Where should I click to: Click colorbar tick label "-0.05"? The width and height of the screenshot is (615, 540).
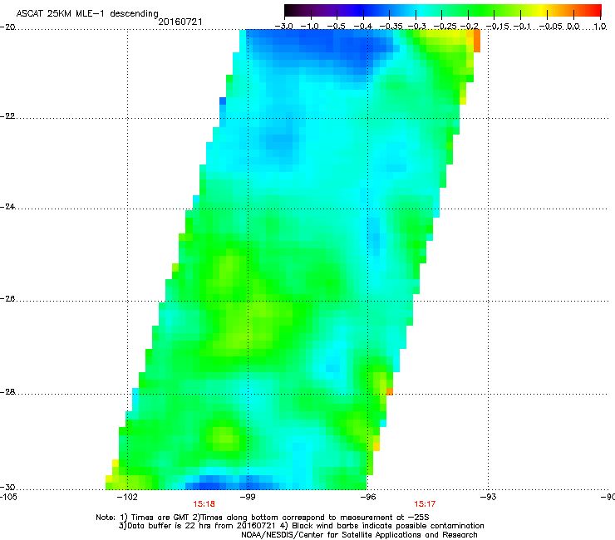point(551,27)
